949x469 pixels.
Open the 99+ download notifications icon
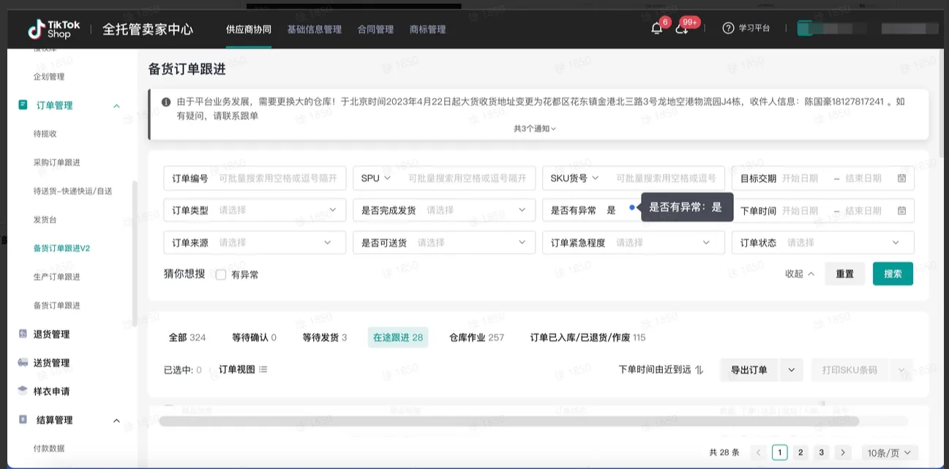681,29
